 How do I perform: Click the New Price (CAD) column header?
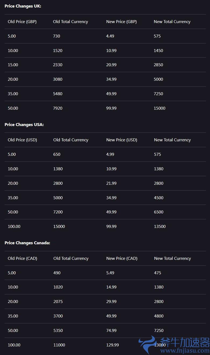click(122, 258)
